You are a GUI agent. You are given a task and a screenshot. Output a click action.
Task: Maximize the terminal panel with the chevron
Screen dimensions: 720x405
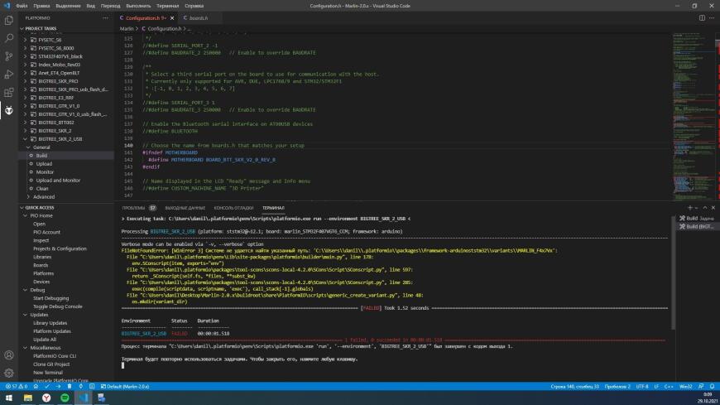[x=705, y=208]
